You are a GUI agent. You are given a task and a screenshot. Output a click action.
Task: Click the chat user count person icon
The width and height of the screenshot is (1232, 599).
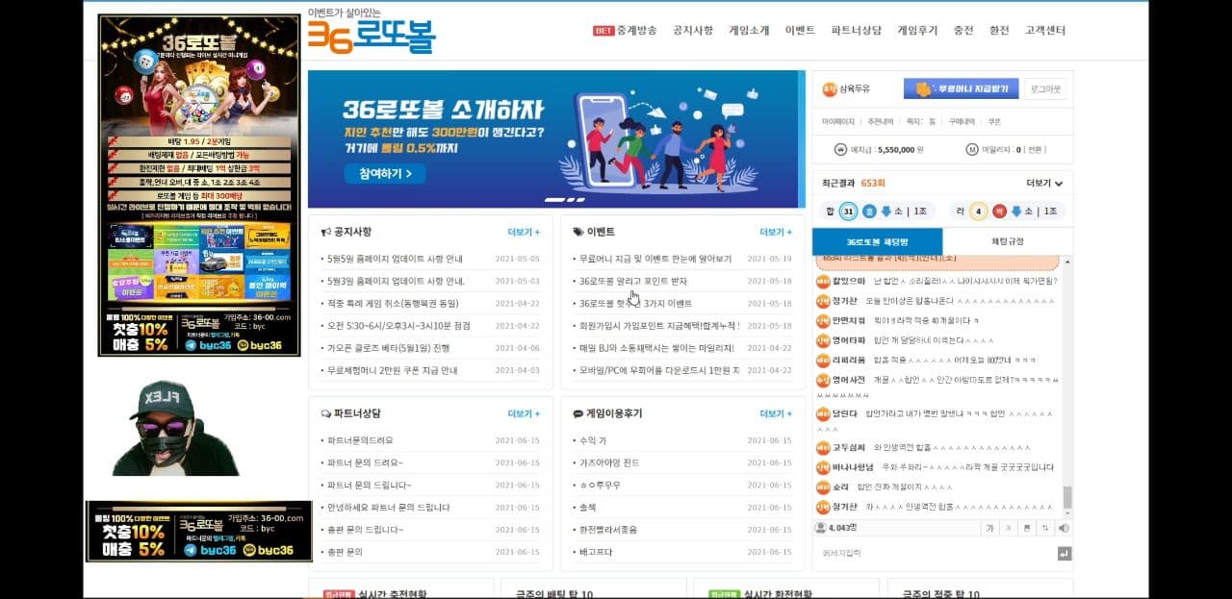coord(820,528)
